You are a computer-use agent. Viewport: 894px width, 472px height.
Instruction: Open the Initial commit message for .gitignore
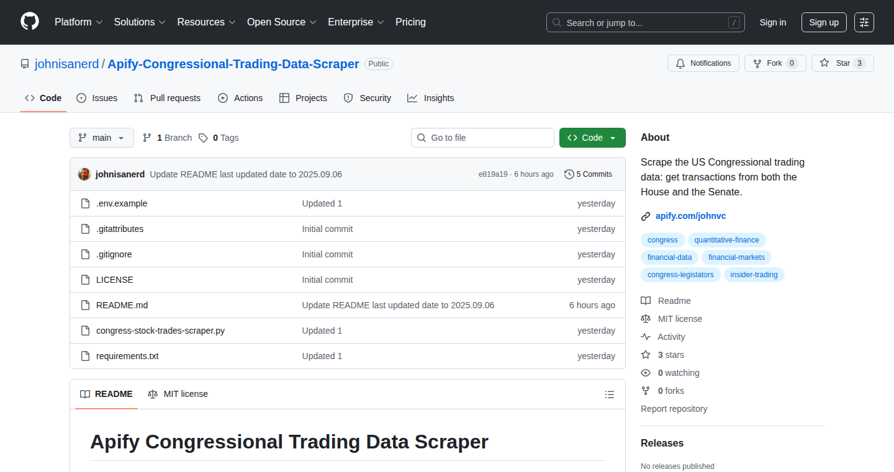point(327,254)
